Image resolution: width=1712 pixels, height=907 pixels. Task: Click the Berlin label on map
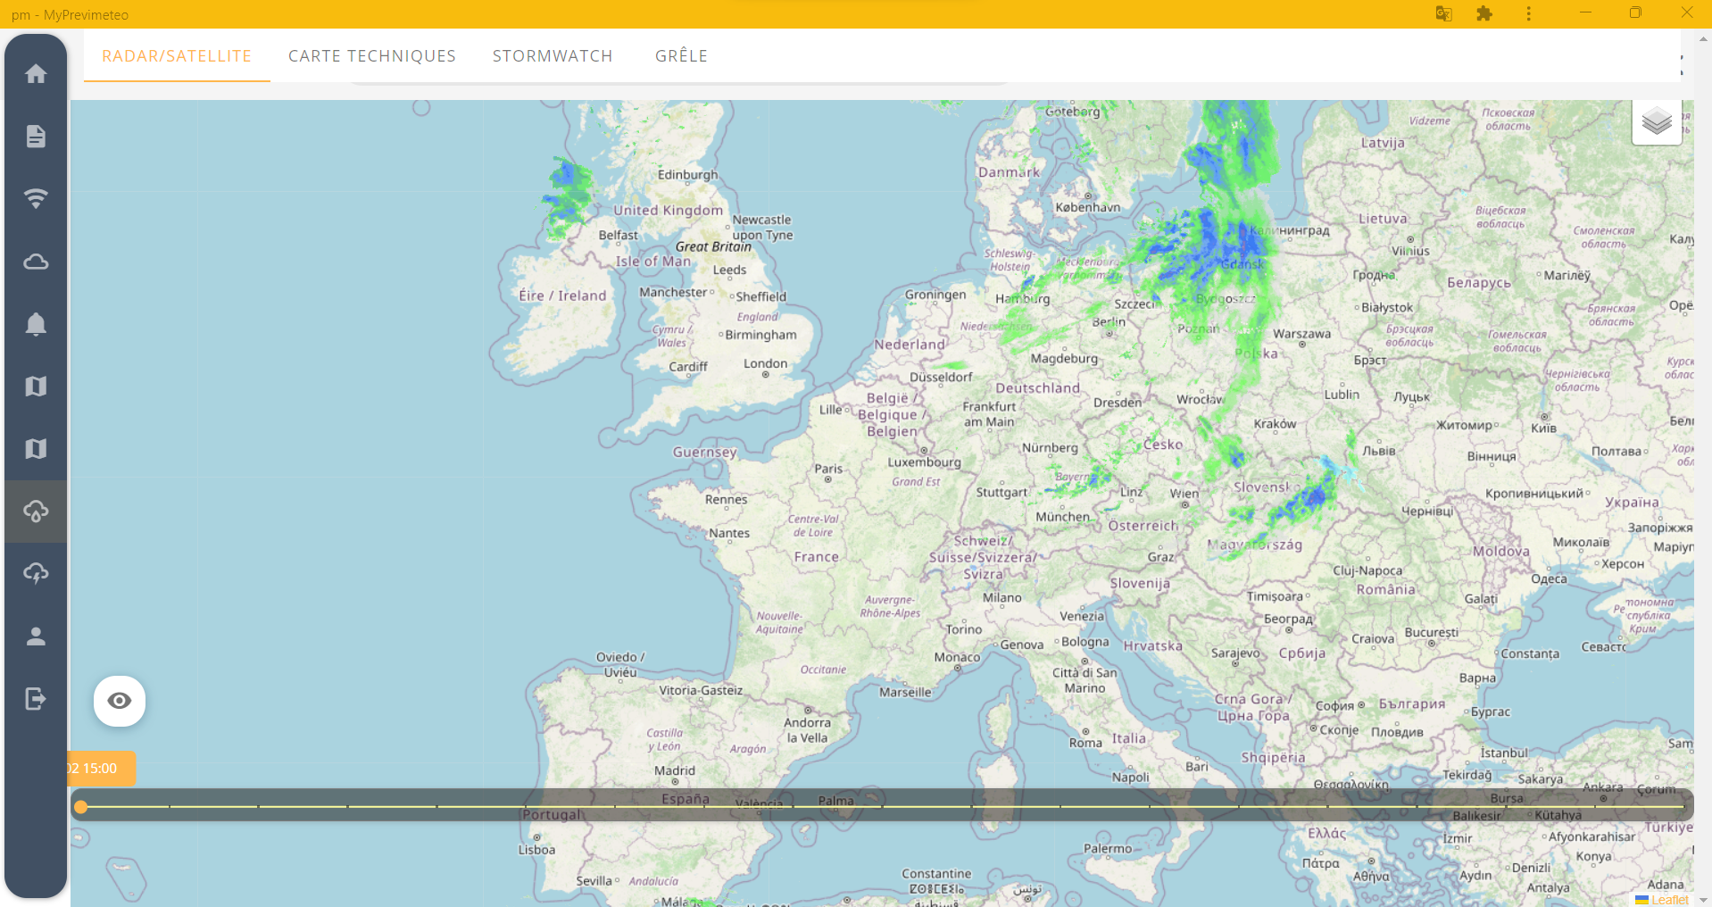(x=1109, y=322)
